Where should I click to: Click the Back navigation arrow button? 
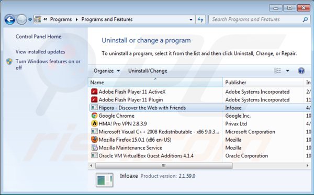[x=10, y=19]
